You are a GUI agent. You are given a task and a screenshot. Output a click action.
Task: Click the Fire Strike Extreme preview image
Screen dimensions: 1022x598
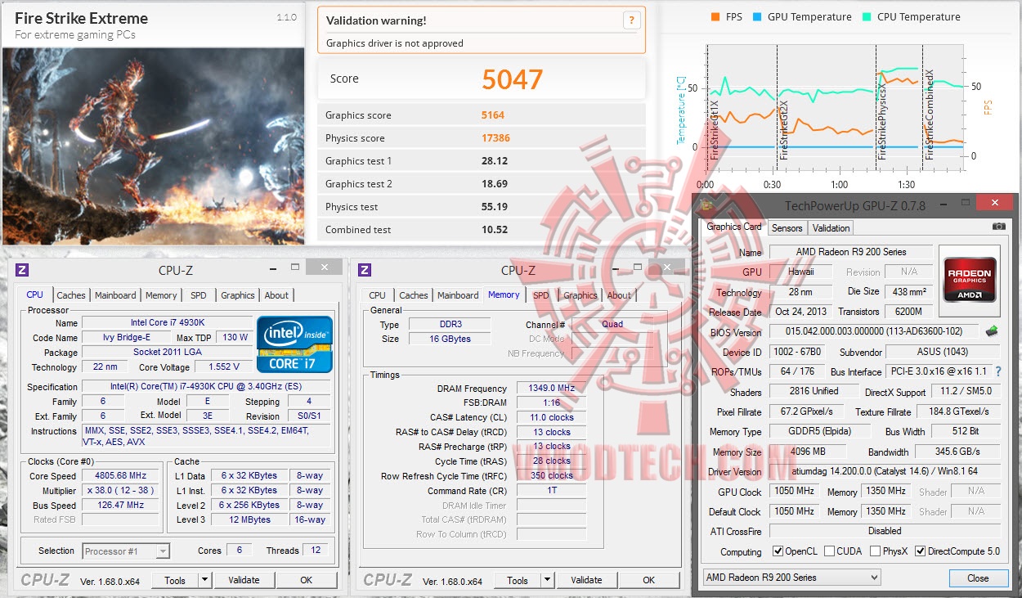point(153,146)
